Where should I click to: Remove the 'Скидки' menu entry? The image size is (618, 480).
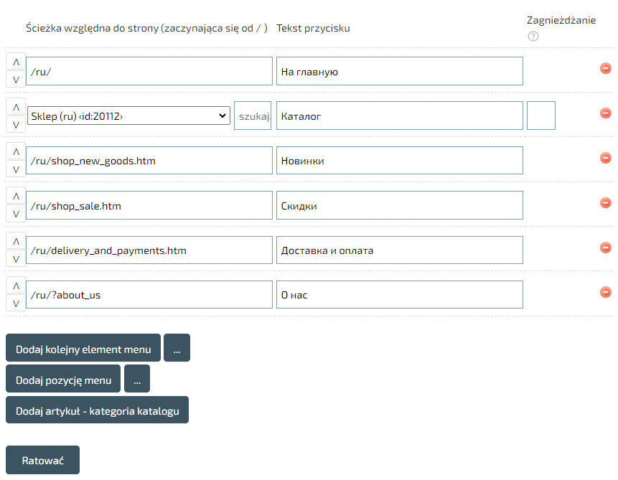click(605, 203)
